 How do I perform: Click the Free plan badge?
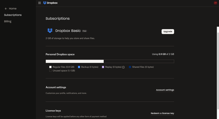click(85, 31)
